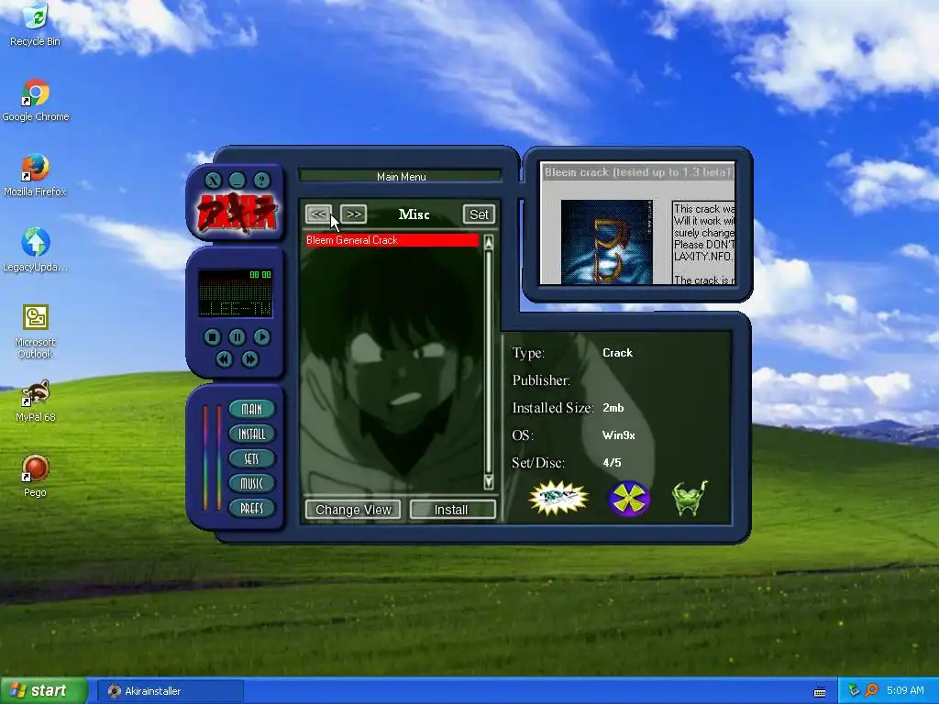Click the music equalizer display
Screen dimensions: 939x704
(236, 293)
